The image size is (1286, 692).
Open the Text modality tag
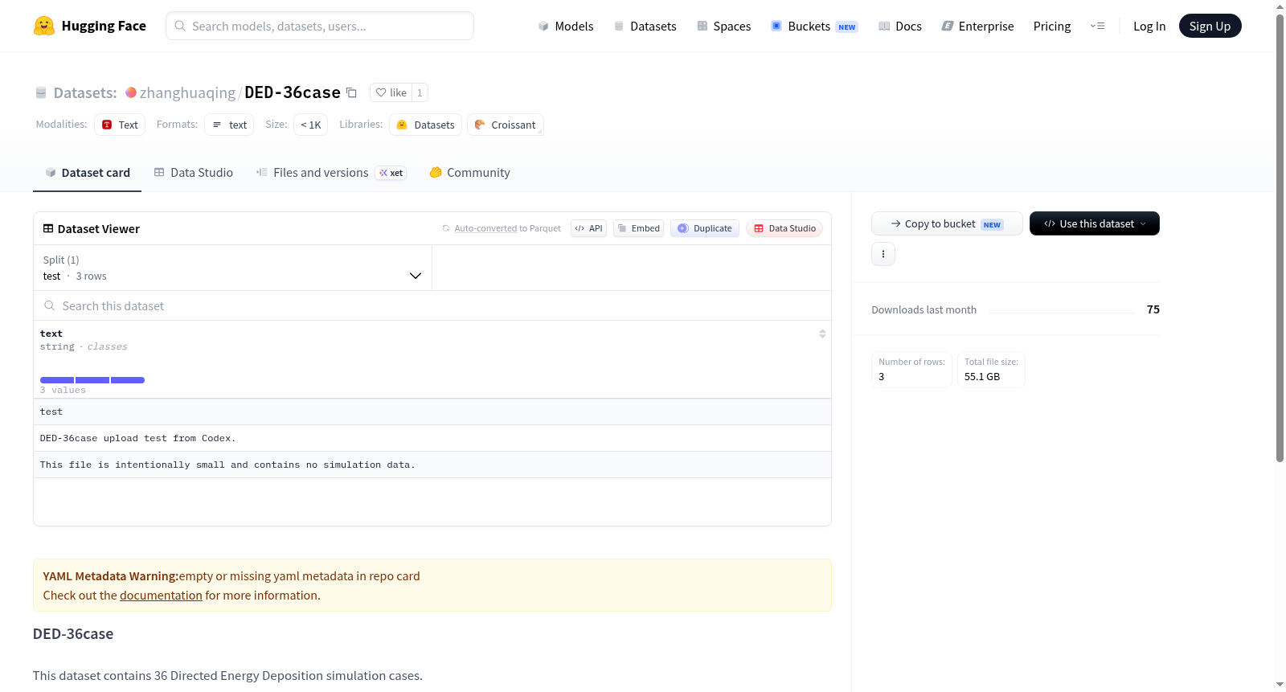[120, 125]
